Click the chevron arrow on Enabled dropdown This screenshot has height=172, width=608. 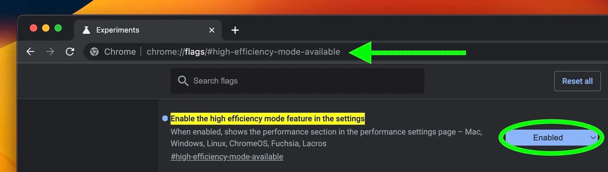point(593,138)
